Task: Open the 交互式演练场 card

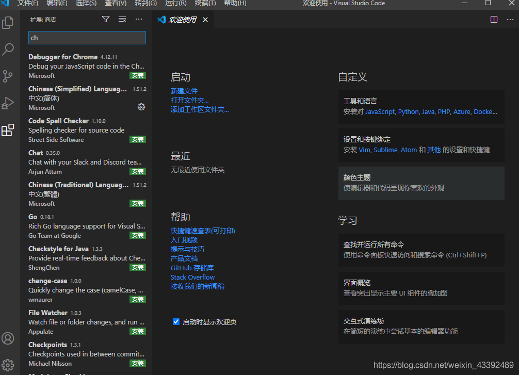Action: click(421, 327)
